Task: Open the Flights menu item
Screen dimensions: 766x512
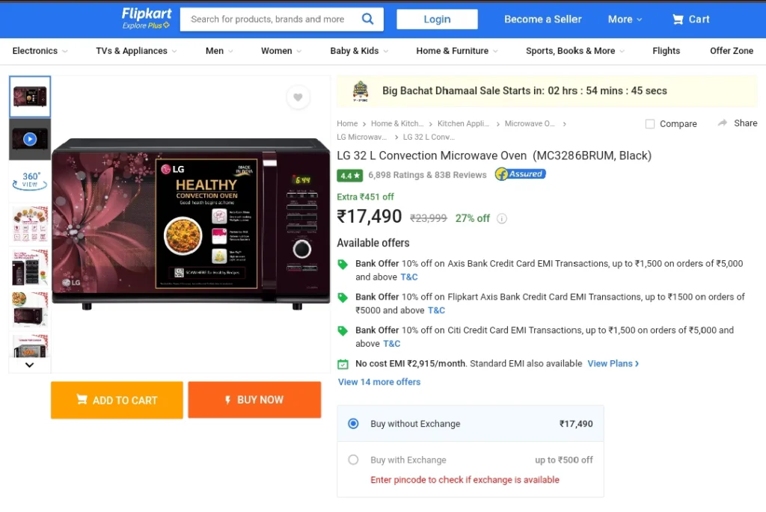Action: 666,51
